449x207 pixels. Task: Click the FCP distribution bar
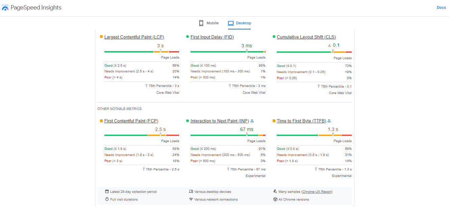point(142,135)
